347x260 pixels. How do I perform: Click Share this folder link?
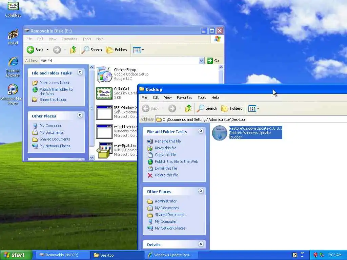tap(53, 100)
